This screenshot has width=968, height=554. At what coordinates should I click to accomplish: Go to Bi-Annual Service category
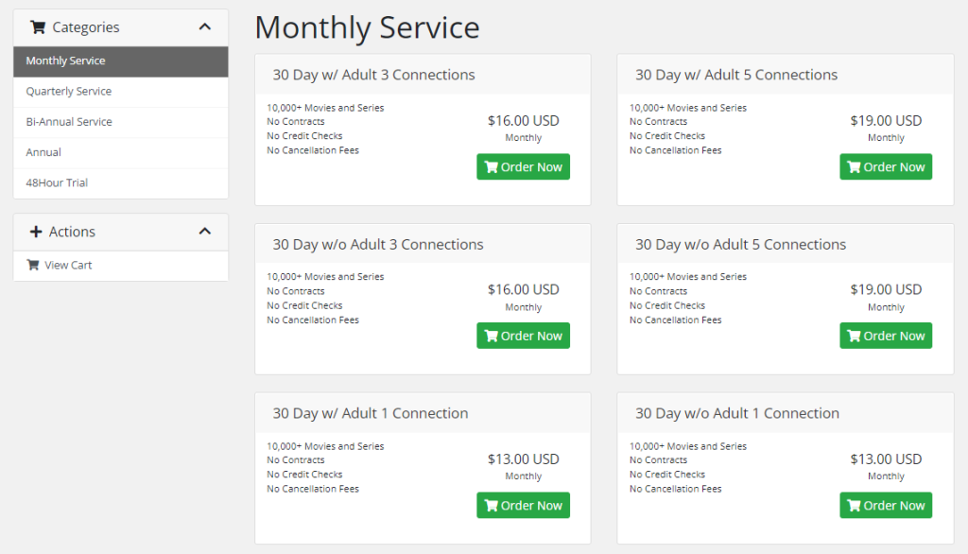pyautogui.click(x=69, y=122)
